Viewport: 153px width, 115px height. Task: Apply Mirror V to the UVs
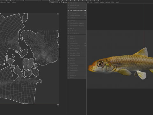tap(77, 39)
